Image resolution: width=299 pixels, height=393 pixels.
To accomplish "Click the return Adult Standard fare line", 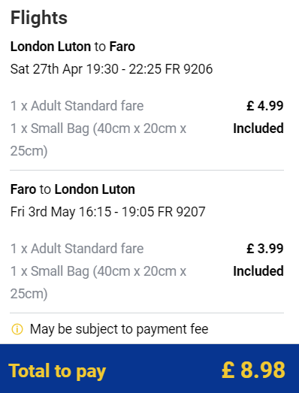I will (77, 249).
